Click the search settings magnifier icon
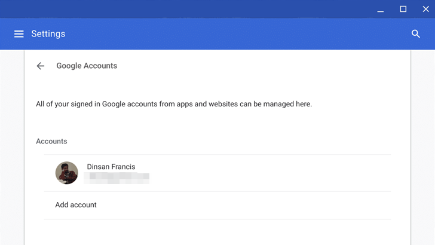 [416, 34]
